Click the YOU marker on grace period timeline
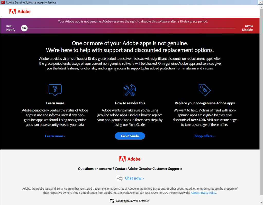This screenshot has width=263, height=205. [x=24, y=28]
